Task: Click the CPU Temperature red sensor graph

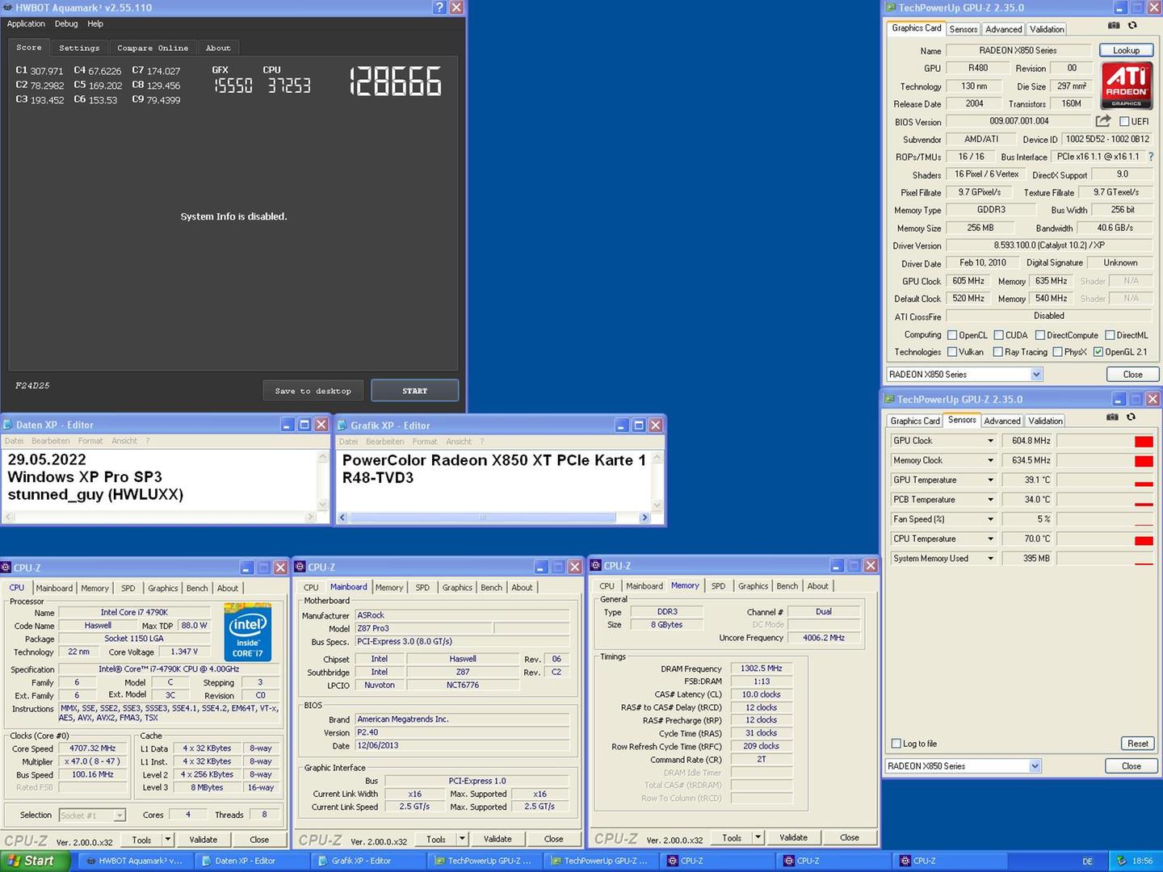Action: (1105, 539)
